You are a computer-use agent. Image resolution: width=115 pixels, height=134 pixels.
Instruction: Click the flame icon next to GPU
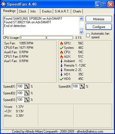(62, 43)
